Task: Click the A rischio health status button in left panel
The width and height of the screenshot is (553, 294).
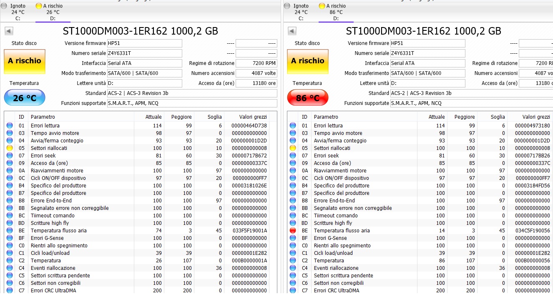Action: (25, 61)
